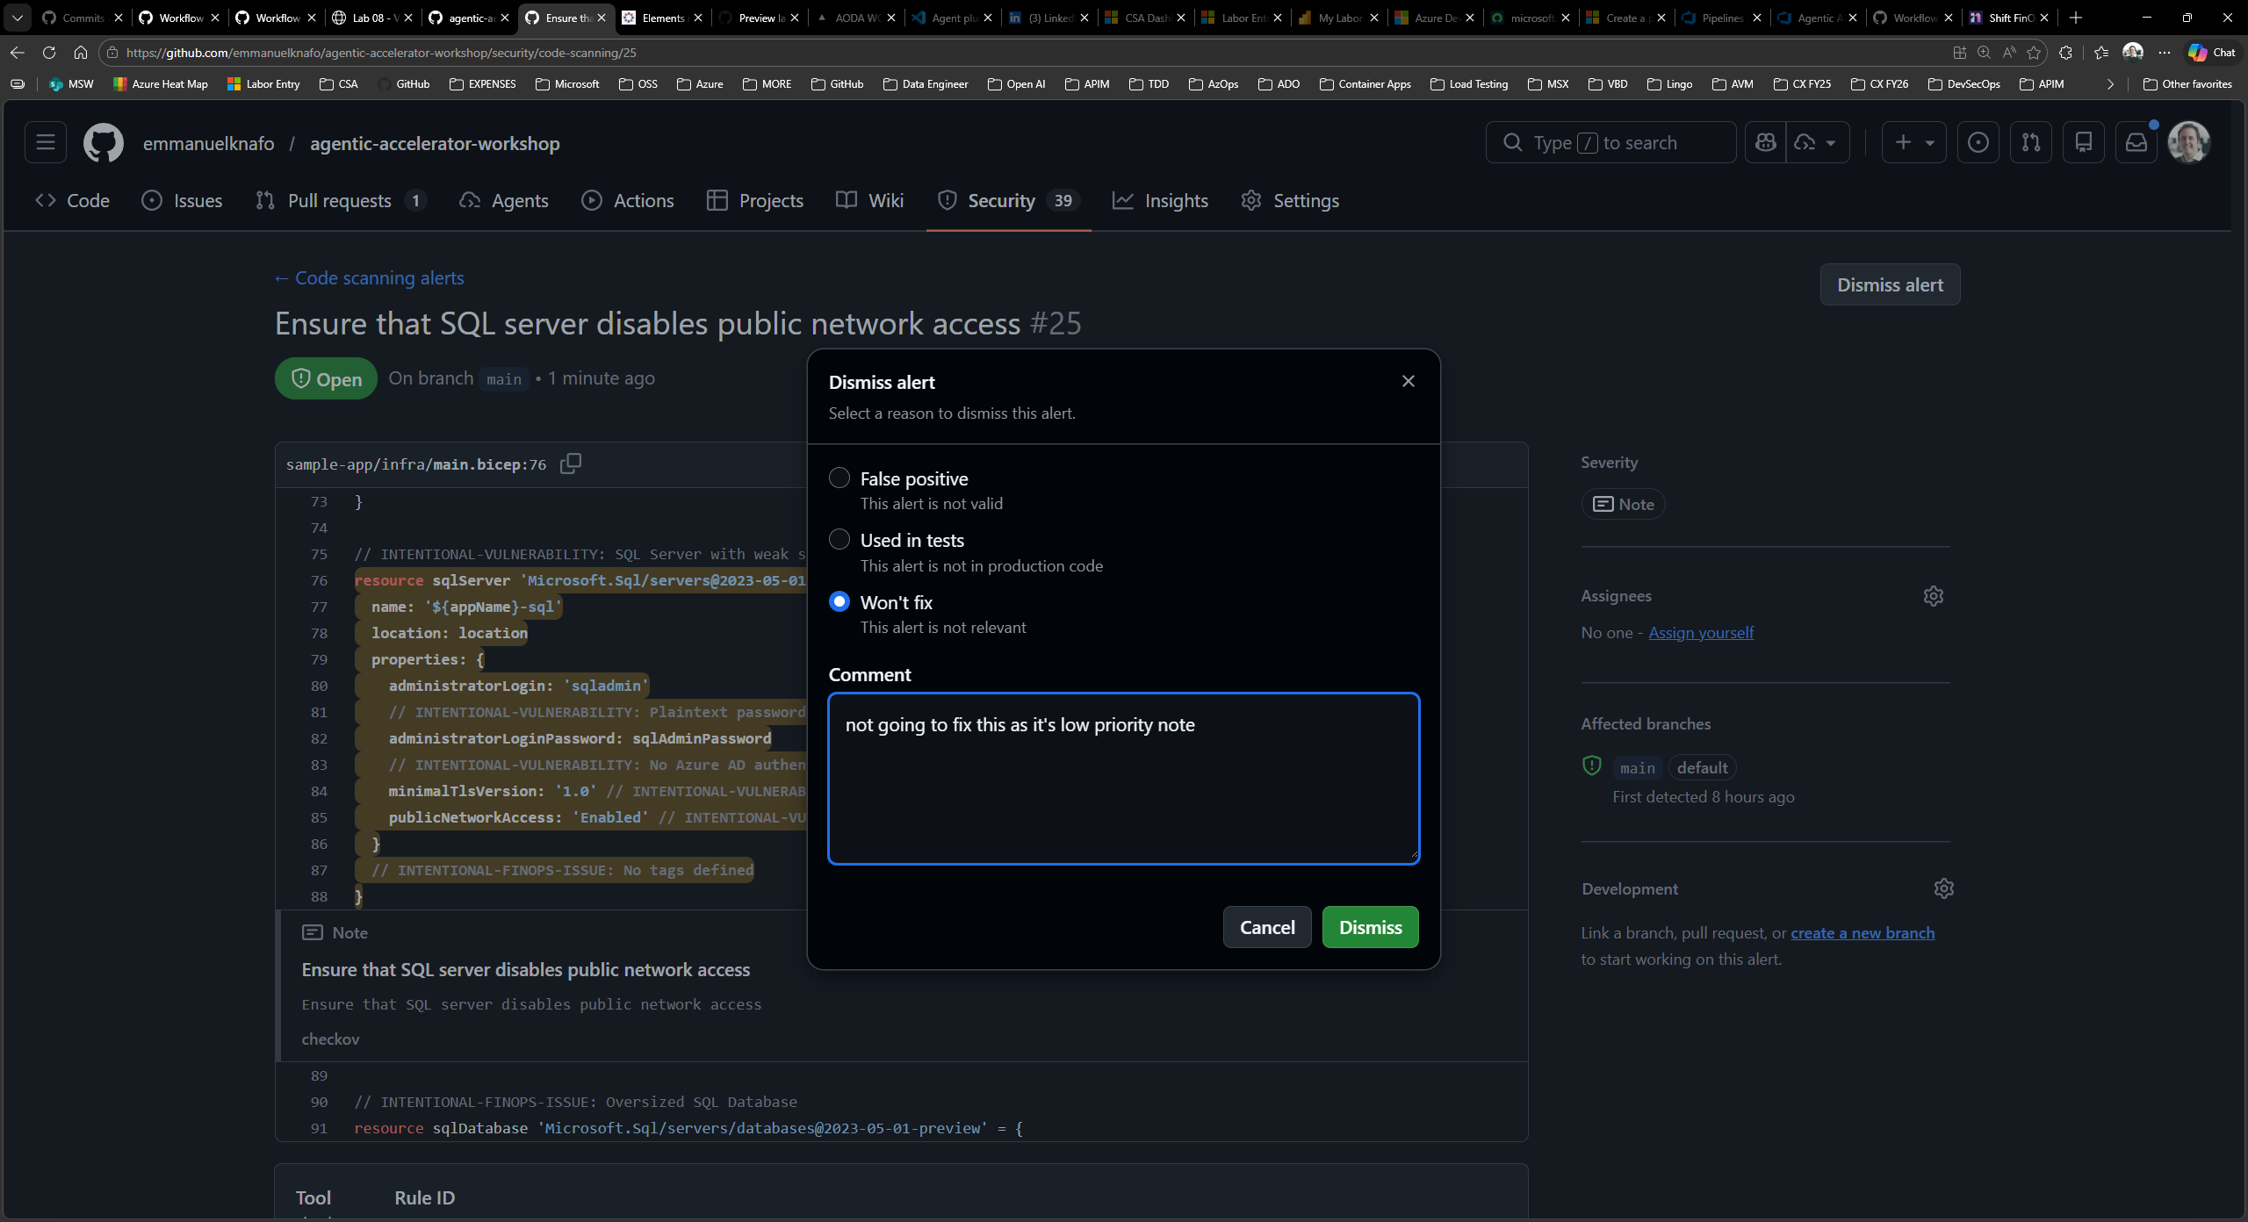Open the Development settings gear
The height and width of the screenshot is (1222, 2248).
(x=1942, y=888)
